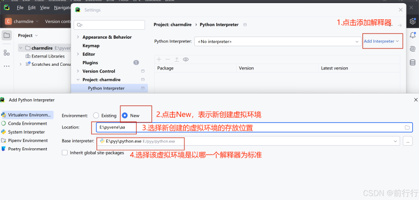The width and height of the screenshot is (419, 200).
Task: Open Keymap settings page
Action: tap(91, 45)
